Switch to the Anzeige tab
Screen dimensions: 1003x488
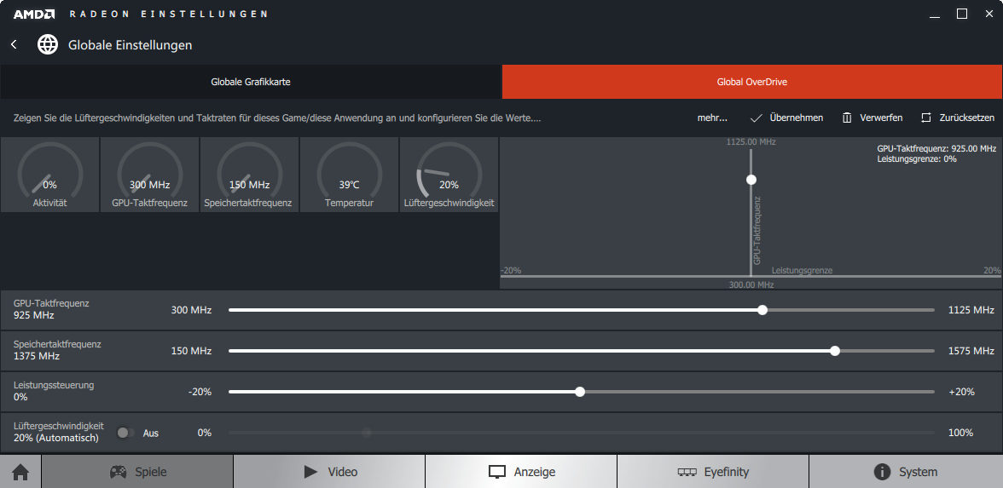click(521, 472)
